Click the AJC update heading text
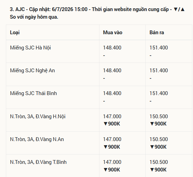This screenshot has width=193, height=177. point(97,13)
